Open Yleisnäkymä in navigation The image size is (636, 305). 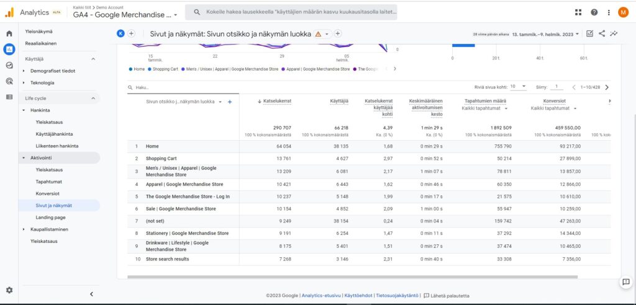[39, 32]
